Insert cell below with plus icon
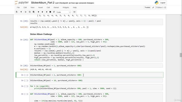Screen dimensions: 182x102 (21, 12)
